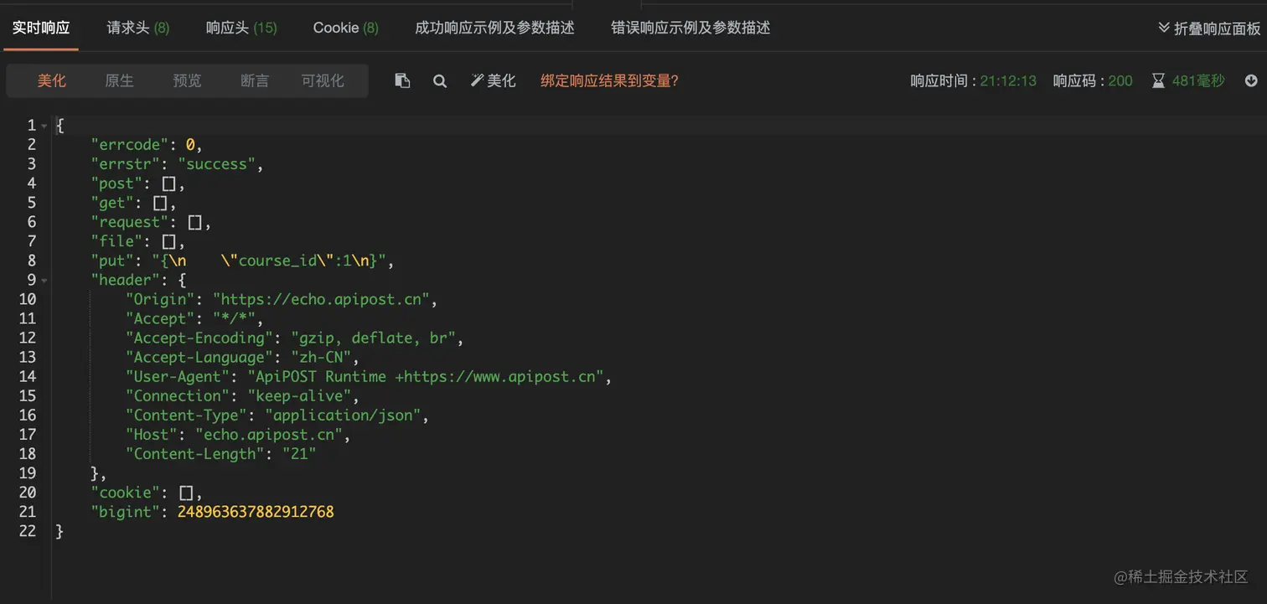Click the "post" key on line 4
The width and height of the screenshot is (1267, 604).
click(116, 183)
